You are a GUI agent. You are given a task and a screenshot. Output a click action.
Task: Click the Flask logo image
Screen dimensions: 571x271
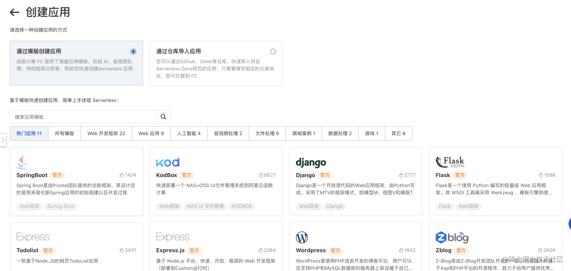click(450, 162)
